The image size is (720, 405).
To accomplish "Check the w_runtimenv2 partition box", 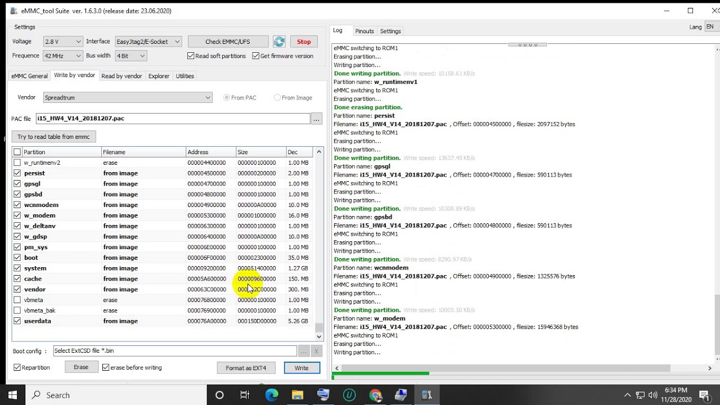I will pyautogui.click(x=17, y=163).
